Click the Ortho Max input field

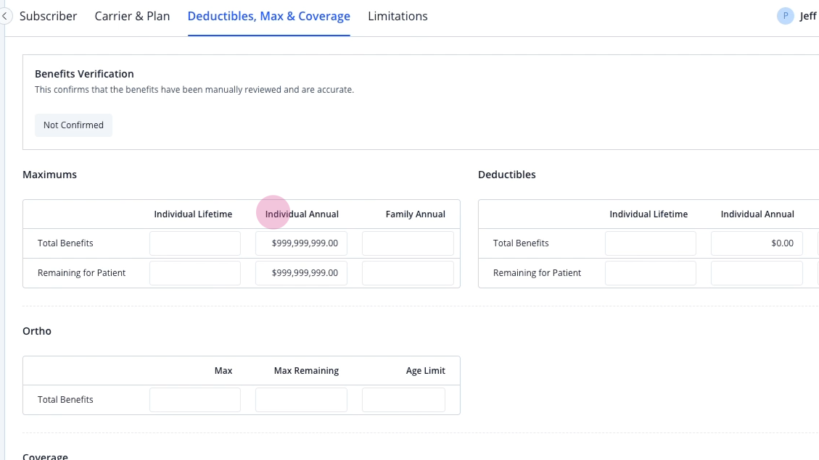(195, 400)
